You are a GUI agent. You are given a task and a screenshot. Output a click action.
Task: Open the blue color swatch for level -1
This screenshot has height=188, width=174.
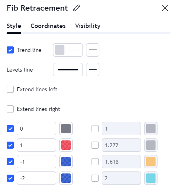pos(66,162)
